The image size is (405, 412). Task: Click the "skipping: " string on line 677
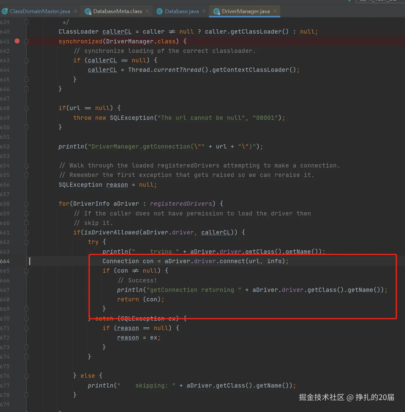146,386
